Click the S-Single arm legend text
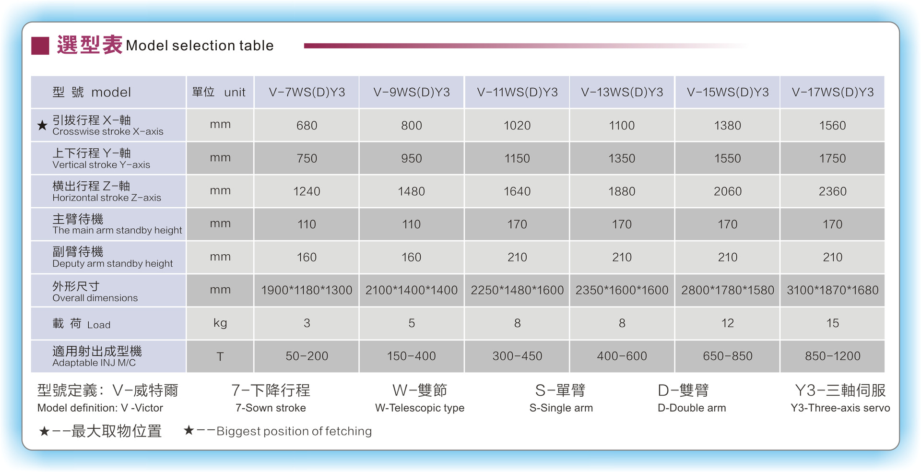Screen dimensions: 921x472 click(x=561, y=408)
